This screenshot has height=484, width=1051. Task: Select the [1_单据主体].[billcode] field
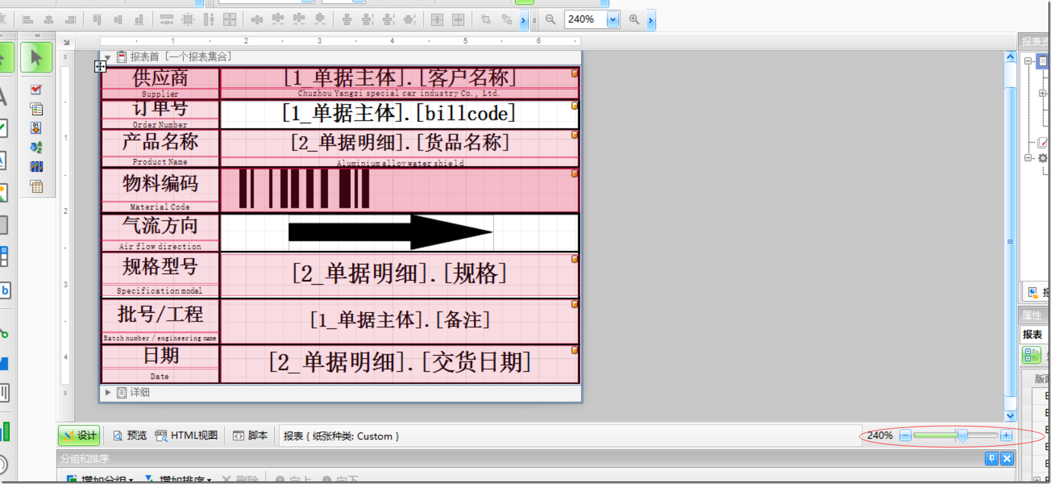(x=399, y=114)
